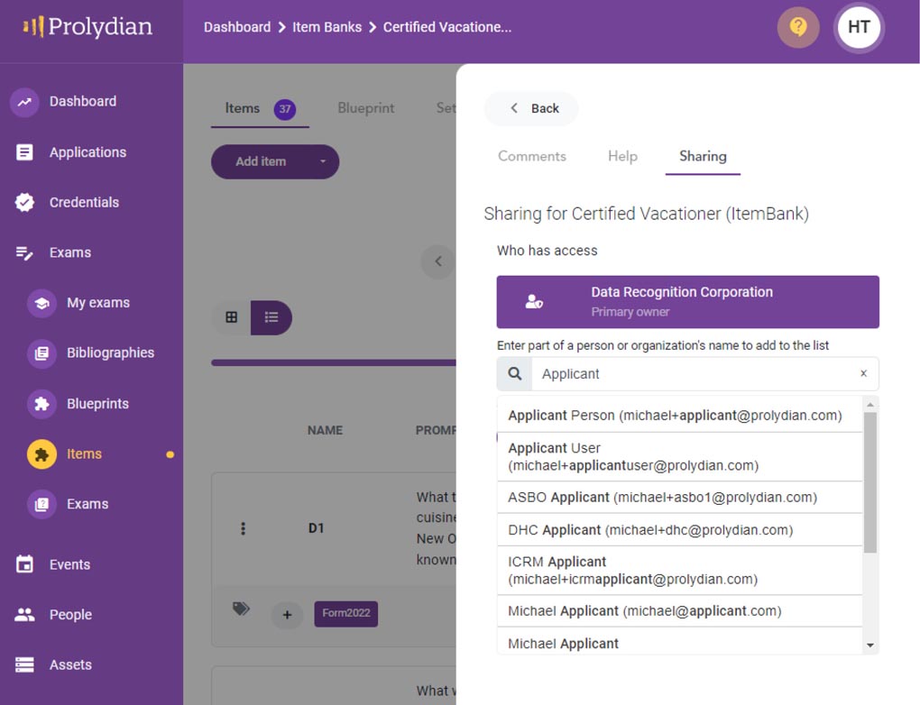
Task: Switch to list view
Action: point(271,317)
